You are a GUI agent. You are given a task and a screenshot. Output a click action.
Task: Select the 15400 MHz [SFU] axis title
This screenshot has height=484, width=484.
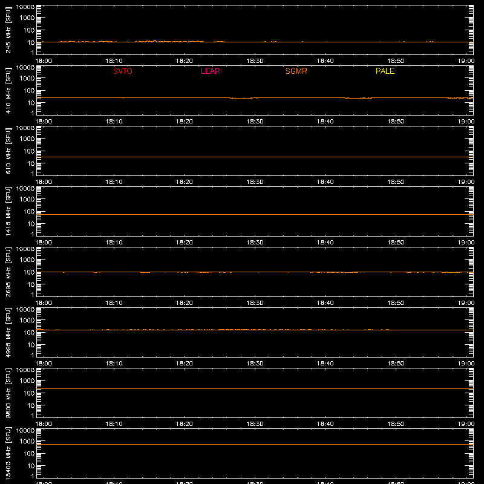coord(8,453)
